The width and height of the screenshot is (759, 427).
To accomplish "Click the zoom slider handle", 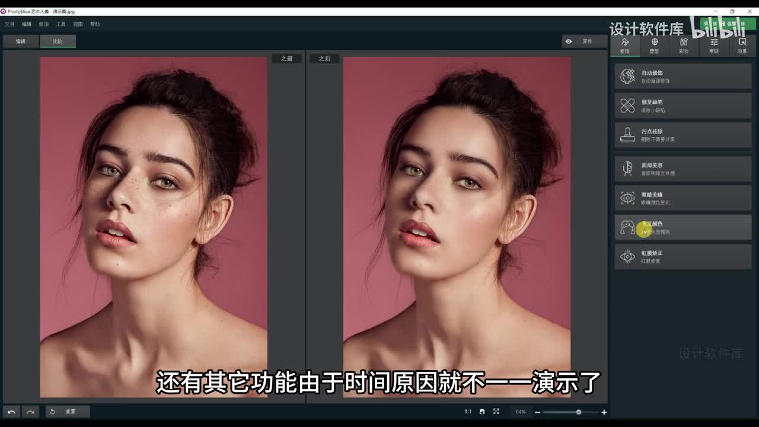I will pos(579,412).
